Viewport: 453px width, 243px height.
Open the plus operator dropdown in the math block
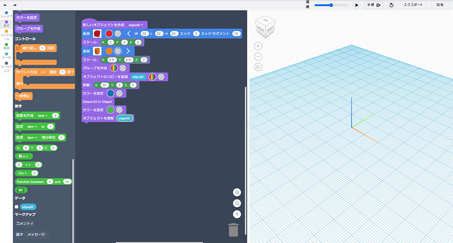(28, 164)
